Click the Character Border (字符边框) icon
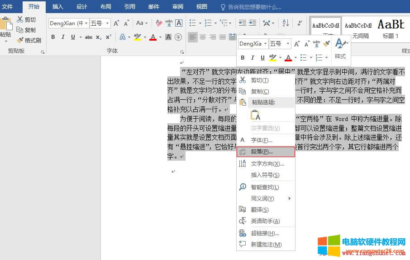This screenshot has width=410, height=260. pos(179,23)
